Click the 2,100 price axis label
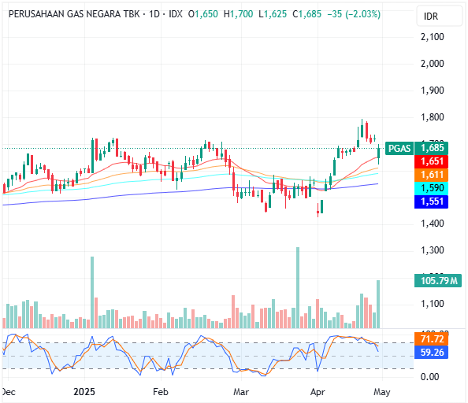This screenshot has height=403, width=468. 433,37
